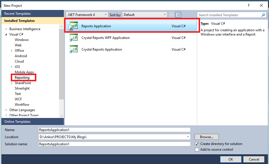The height and width of the screenshot is (164, 269).
Task: Click the Crystal Reports WPF Application icon
Action: (73, 38)
